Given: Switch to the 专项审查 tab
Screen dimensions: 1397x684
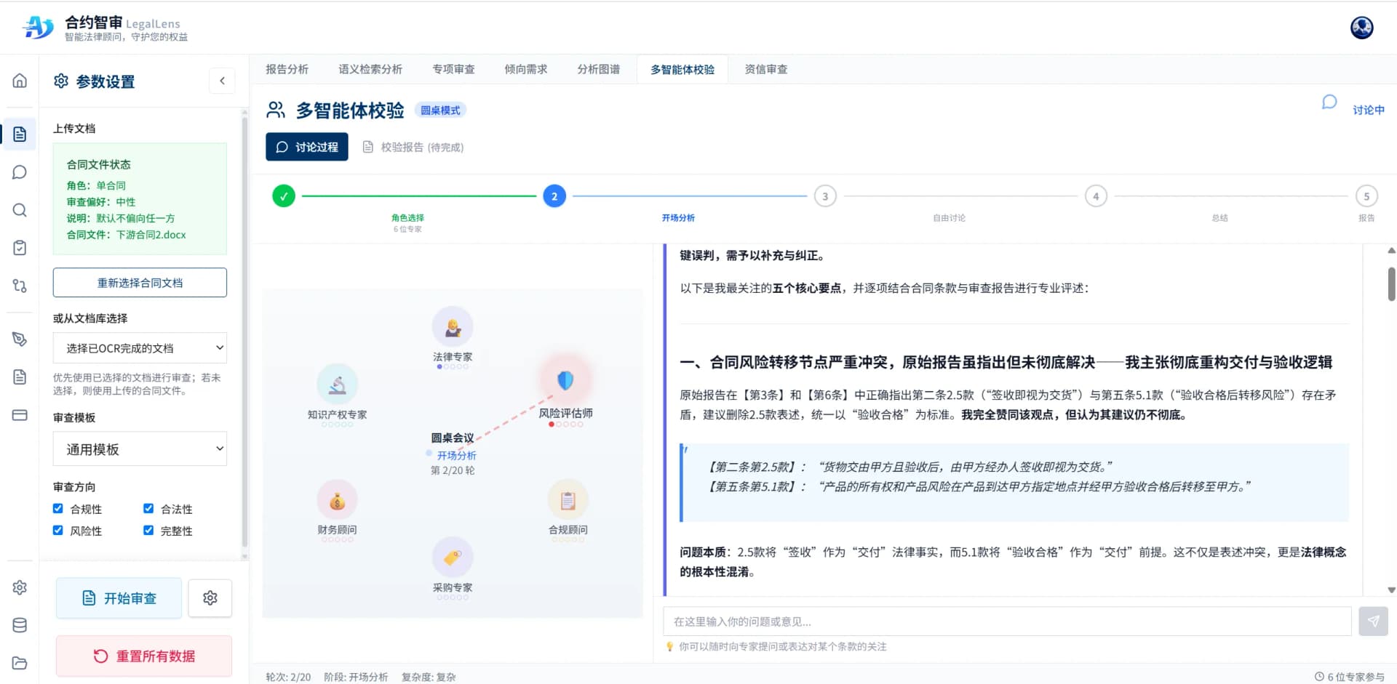Looking at the screenshot, I should coord(453,70).
